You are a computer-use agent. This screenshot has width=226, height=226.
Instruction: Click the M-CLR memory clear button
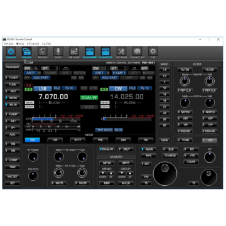(x=126, y=183)
